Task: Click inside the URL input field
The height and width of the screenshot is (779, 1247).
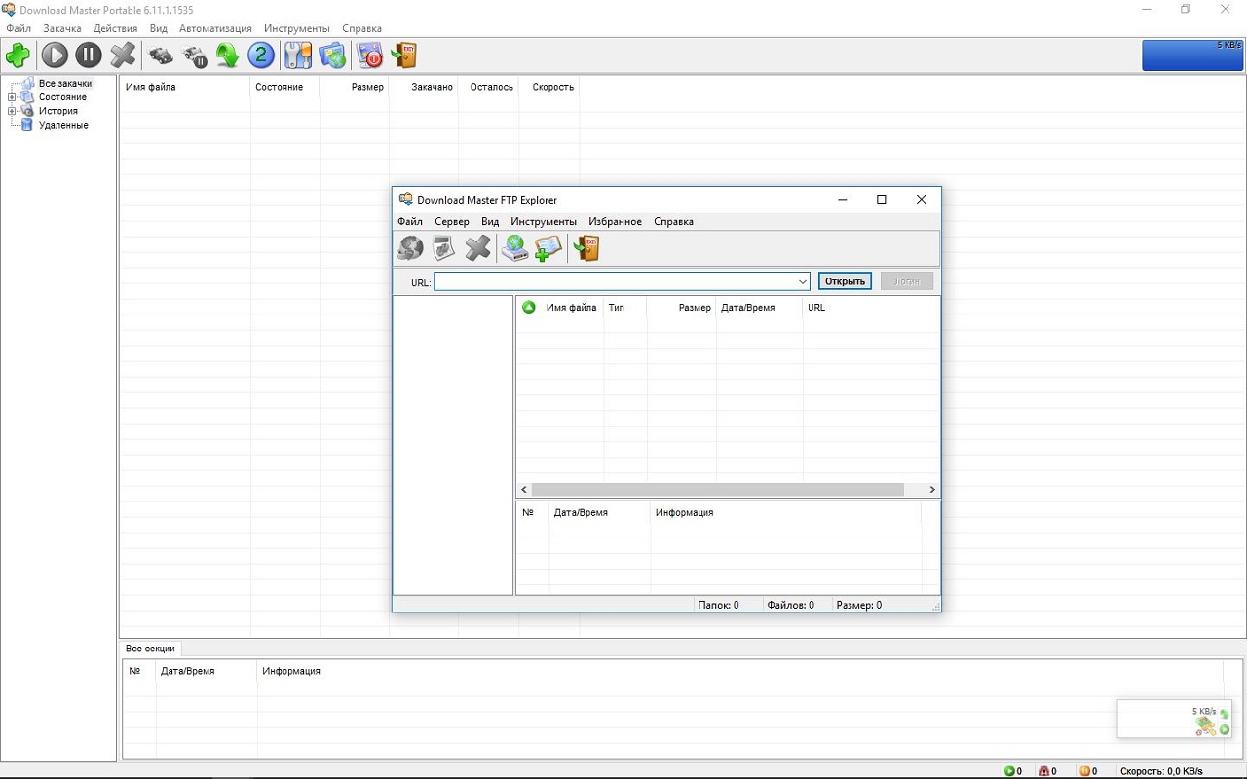Action: pyautogui.click(x=615, y=282)
